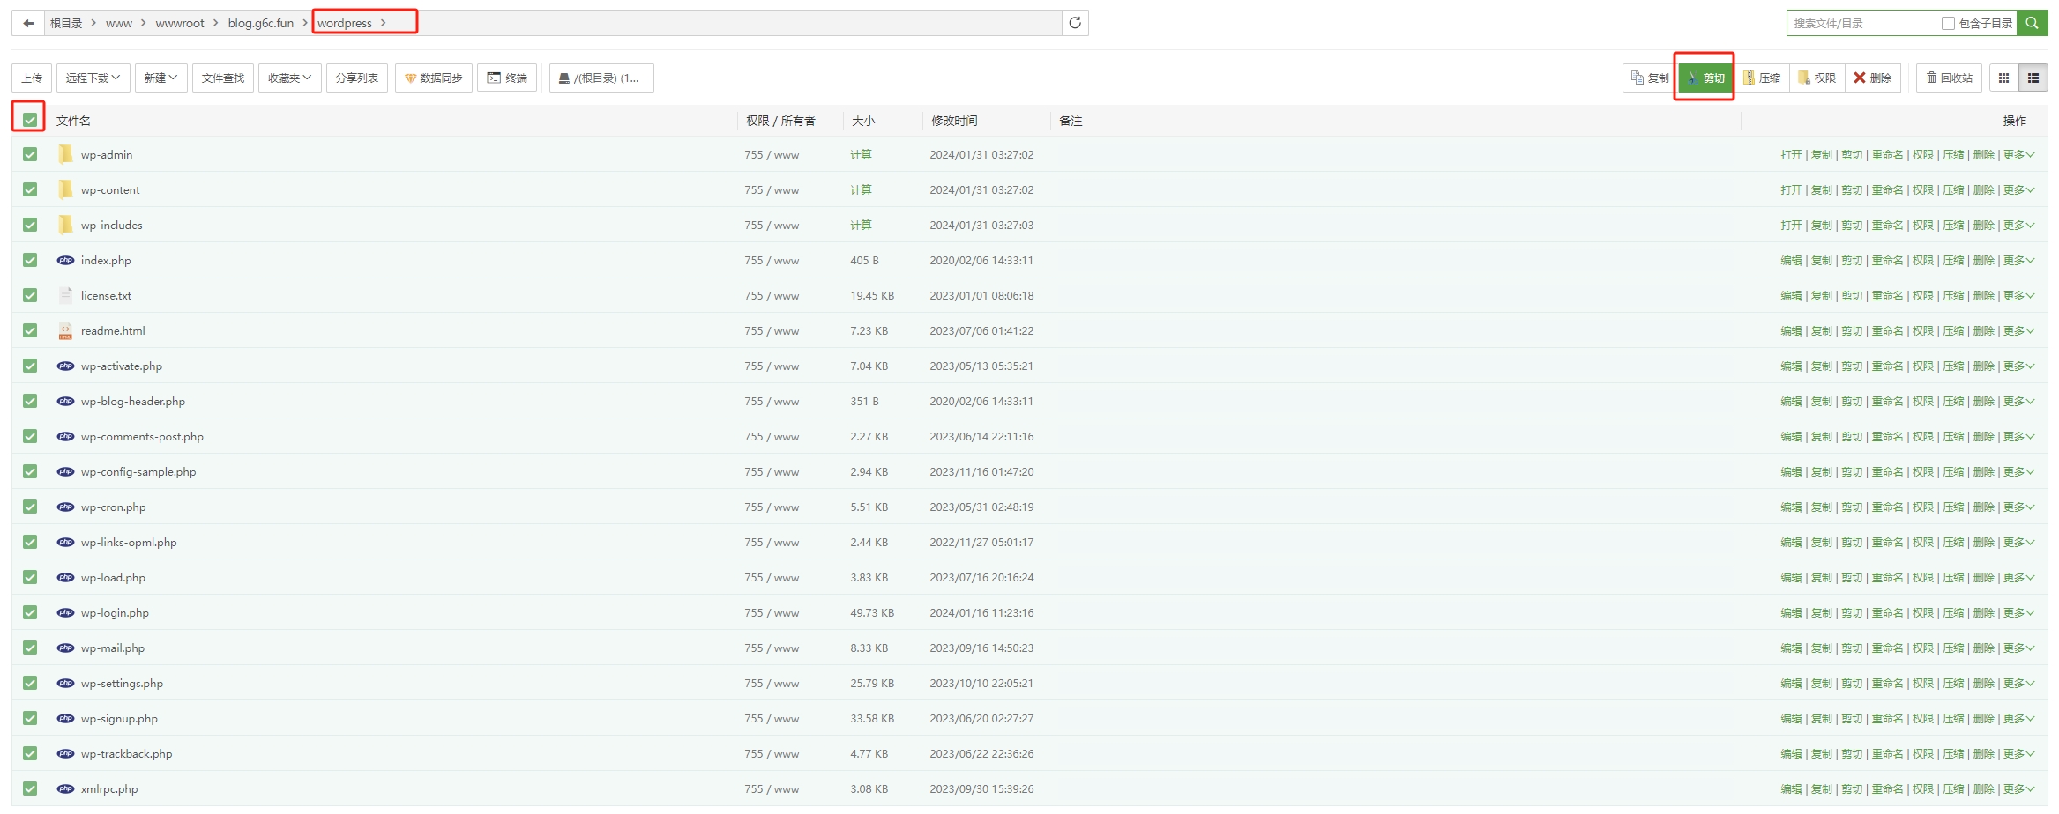The image size is (2059, 814).
Task: Toggle the select-all checkbox in header
Action: point(30,120)
